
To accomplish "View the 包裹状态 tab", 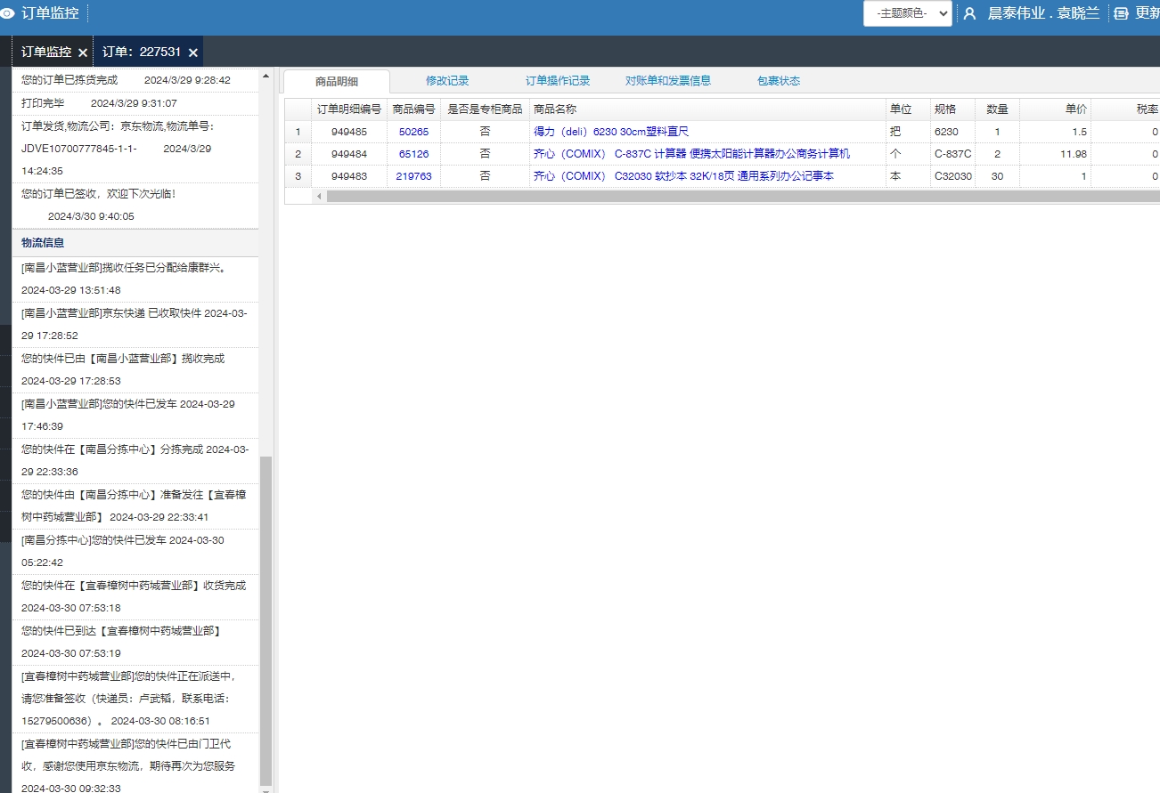I will (x=779, y=81).
